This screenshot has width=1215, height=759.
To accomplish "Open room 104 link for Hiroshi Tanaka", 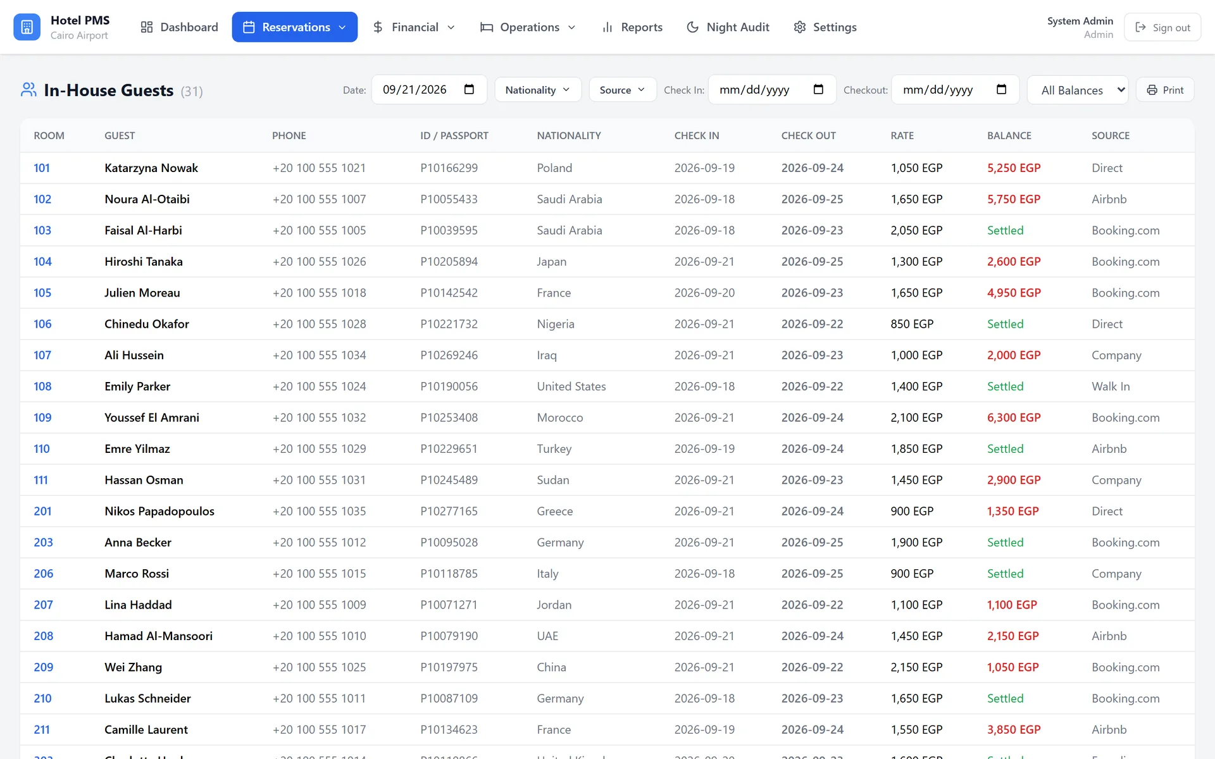I will click(42, 261).
